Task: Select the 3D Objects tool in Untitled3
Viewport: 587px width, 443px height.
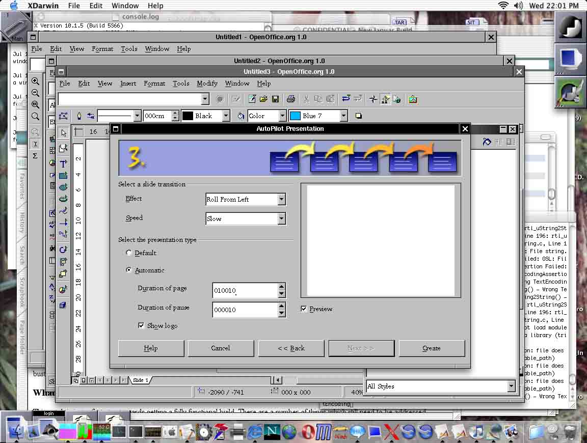Action: (63, 199)
